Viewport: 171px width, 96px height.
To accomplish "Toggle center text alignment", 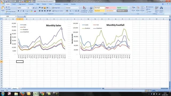I will [x=42, y=11].
